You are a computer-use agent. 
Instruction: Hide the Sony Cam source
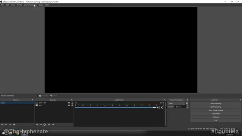coord(69,103)
